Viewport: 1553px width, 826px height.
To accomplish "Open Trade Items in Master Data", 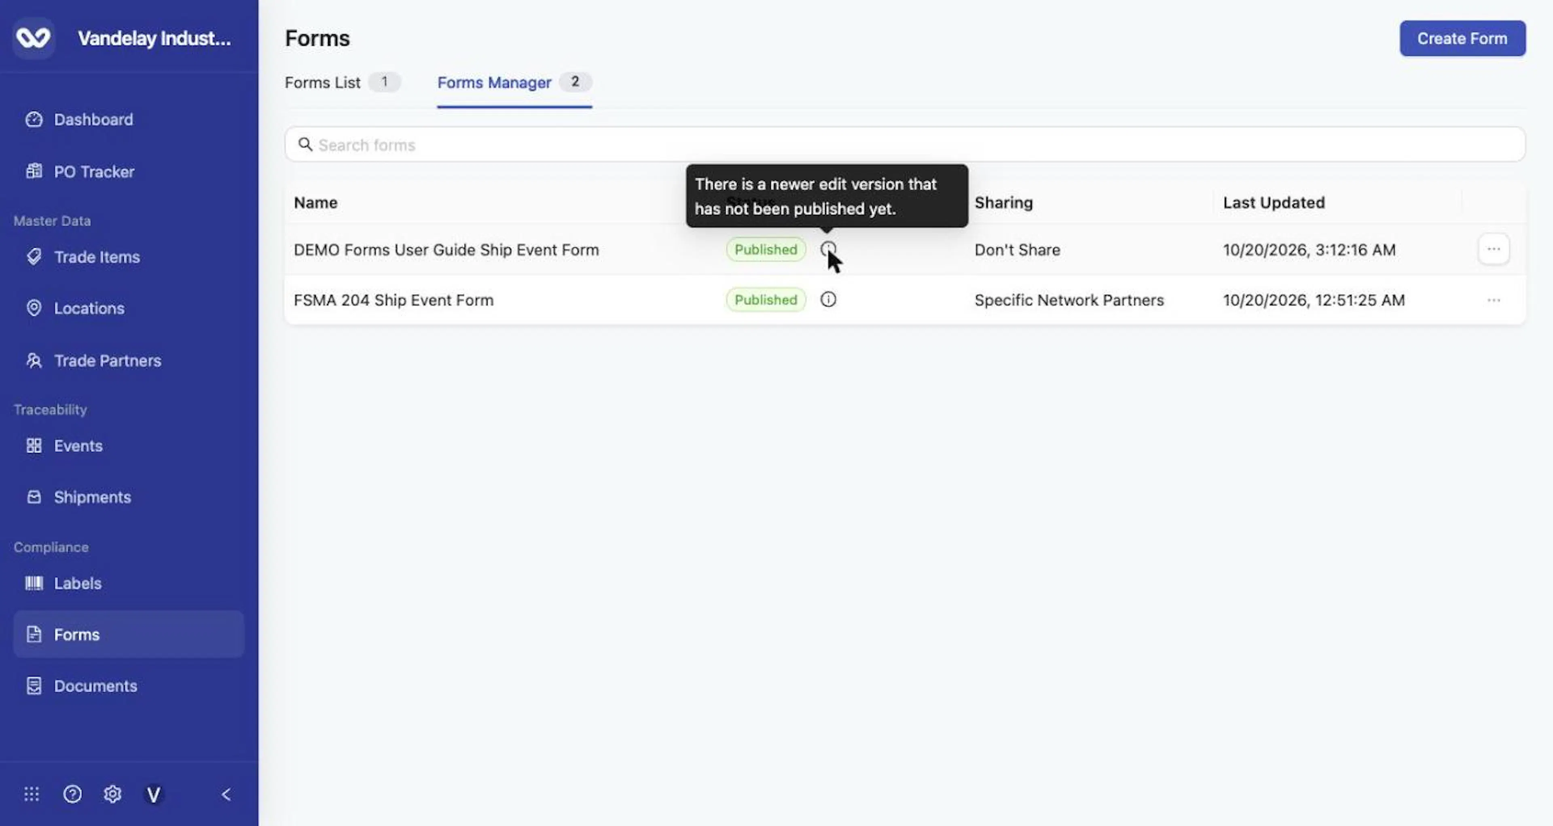I will click(x=97, y=257).
